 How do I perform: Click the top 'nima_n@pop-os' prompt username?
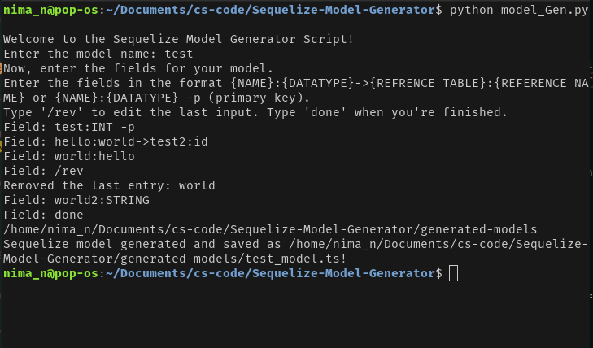tap(50, 10)
